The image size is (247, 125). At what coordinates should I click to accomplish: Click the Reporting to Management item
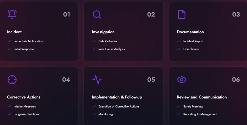200,114
